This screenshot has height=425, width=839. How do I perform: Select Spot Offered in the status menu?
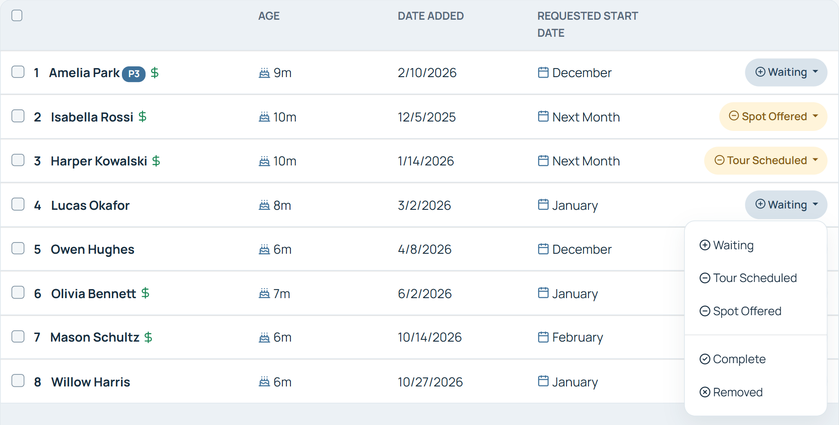(x=756, y=311)
